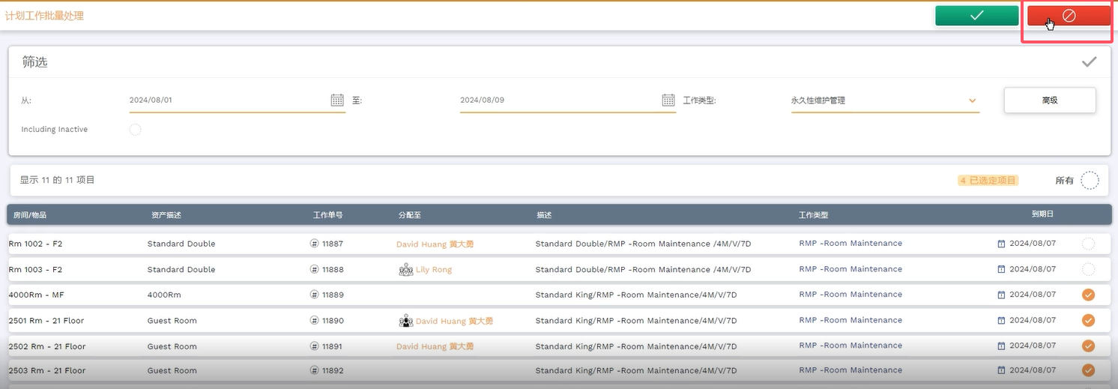Sort by 工作单号 column header

327,215
